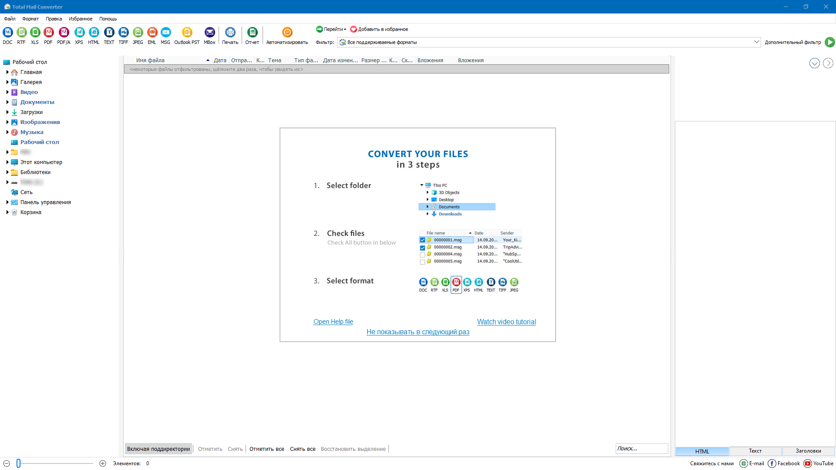Click the zoom slider handle at bottom
The height and width of the screenshot is (470, 836).
click(19, 463)
